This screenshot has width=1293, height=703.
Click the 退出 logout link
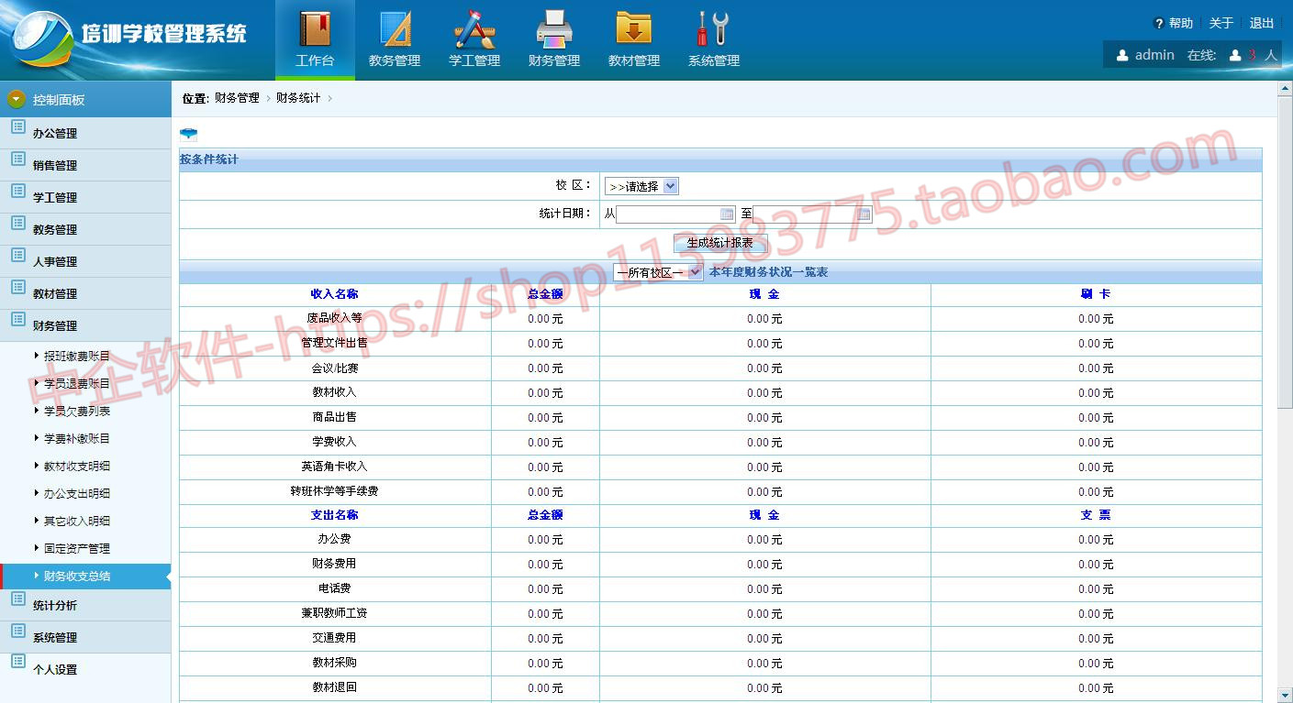[1262, 23]
